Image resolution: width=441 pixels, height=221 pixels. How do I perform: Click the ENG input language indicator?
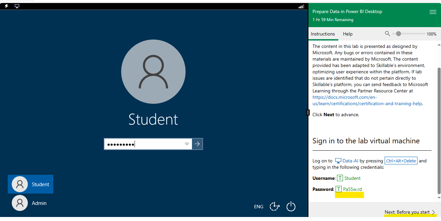[x=259, y=207]
